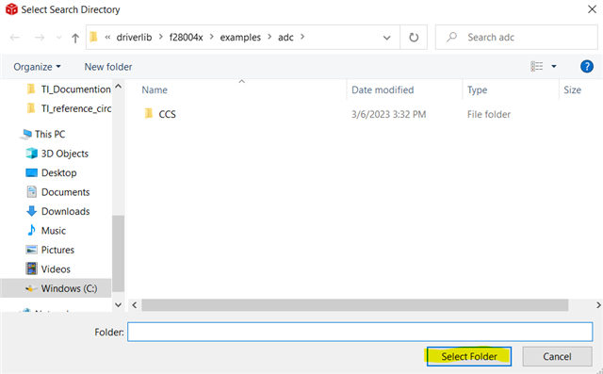Go up one directory level
Viewport: 603px width, 374px height.
point(75,38)
